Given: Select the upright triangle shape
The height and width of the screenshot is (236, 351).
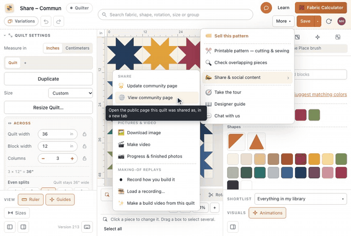Looking at the screenshot, I should pyautogui.click(x=256, y=141).
